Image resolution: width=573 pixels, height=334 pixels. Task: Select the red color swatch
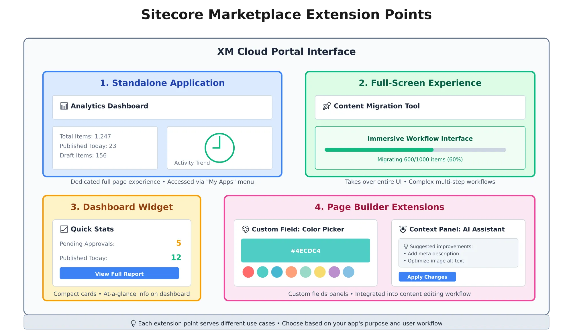pos(248,272)
